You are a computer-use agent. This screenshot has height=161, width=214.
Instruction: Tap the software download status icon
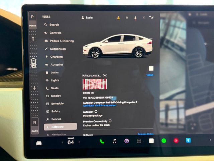click(x=118, y=18)
